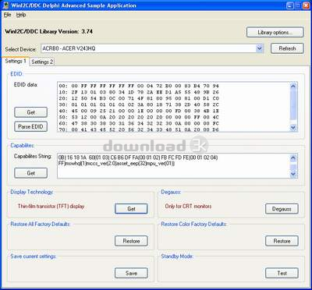Save current settings with the Save button
The height and width of the screenshot is (290, 312).
[x=131, y=274]
